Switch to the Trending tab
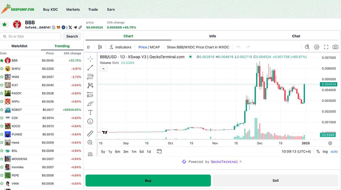 click(x=62, y=46)
